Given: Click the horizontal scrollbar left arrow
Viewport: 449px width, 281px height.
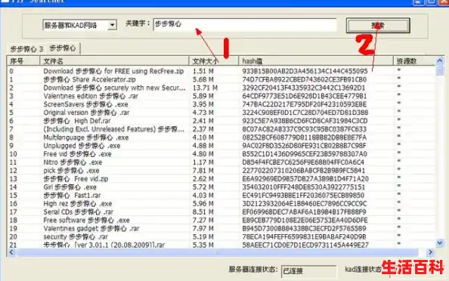Looking at the screenshot, I should [x=12, y=252].
